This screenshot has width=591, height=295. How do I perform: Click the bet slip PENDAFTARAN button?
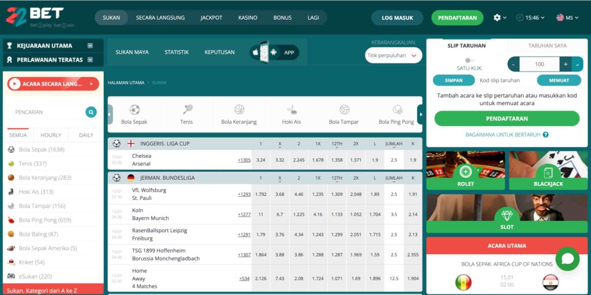[507, 119]
